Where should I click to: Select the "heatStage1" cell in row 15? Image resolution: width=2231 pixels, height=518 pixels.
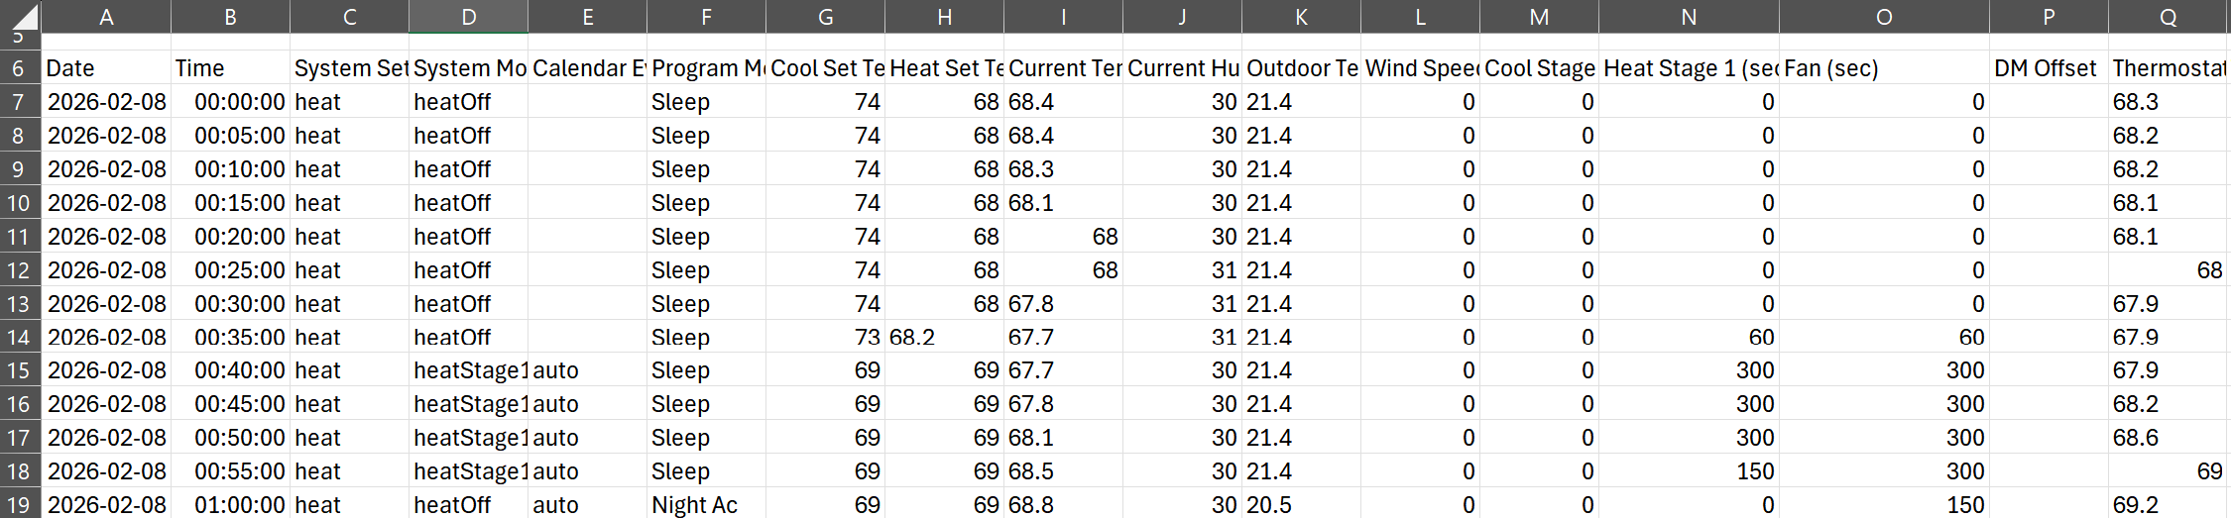[x=468, y=370]
